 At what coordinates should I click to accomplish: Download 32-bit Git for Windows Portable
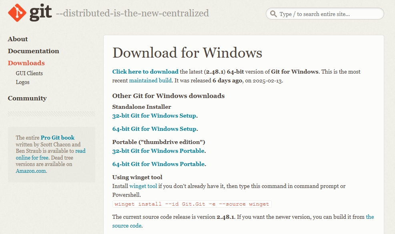(158, 151)
